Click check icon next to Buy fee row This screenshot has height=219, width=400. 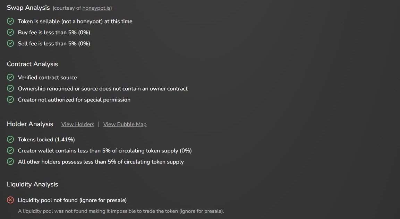10,33
